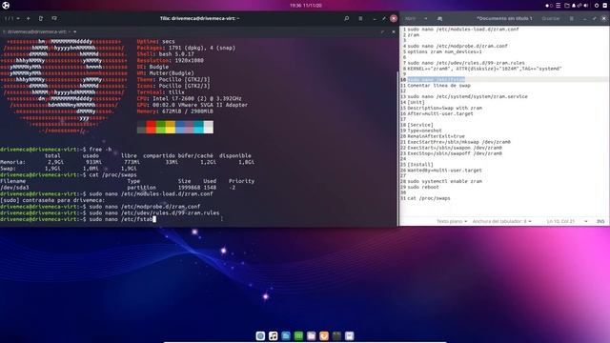Launch the green dock application icon

pyautogui.click(x=298, y=335)
